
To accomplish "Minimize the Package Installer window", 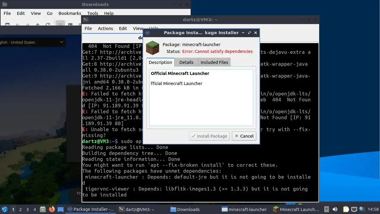I will [243, 33].
